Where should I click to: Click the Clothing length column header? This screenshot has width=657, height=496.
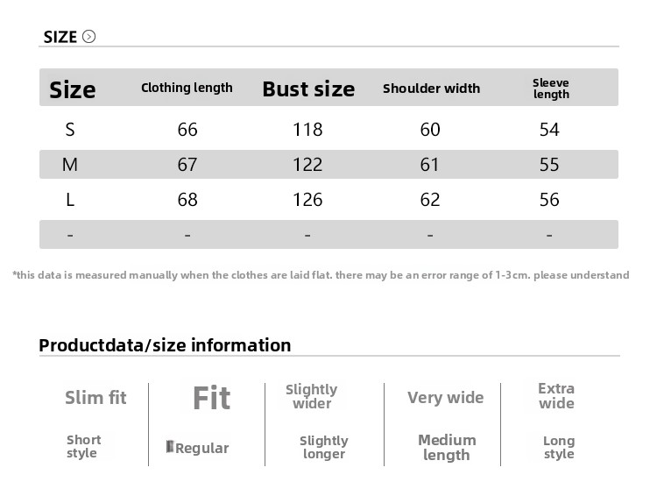(x=187, y=88)
